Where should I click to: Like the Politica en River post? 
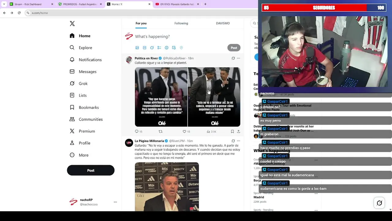(186, 131)
